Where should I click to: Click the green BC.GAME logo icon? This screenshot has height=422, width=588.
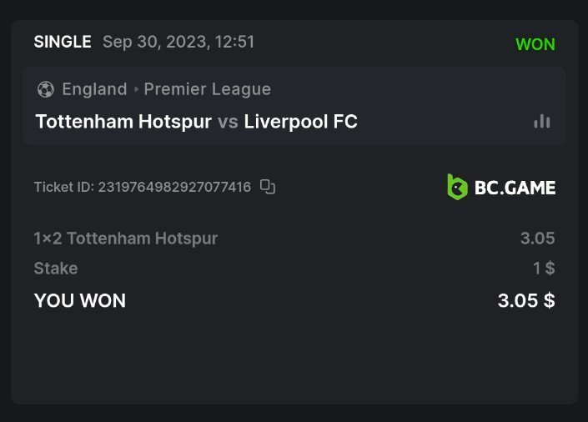click(457, 187)
